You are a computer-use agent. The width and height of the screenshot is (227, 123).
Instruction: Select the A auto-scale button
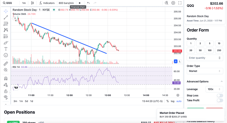176,61
